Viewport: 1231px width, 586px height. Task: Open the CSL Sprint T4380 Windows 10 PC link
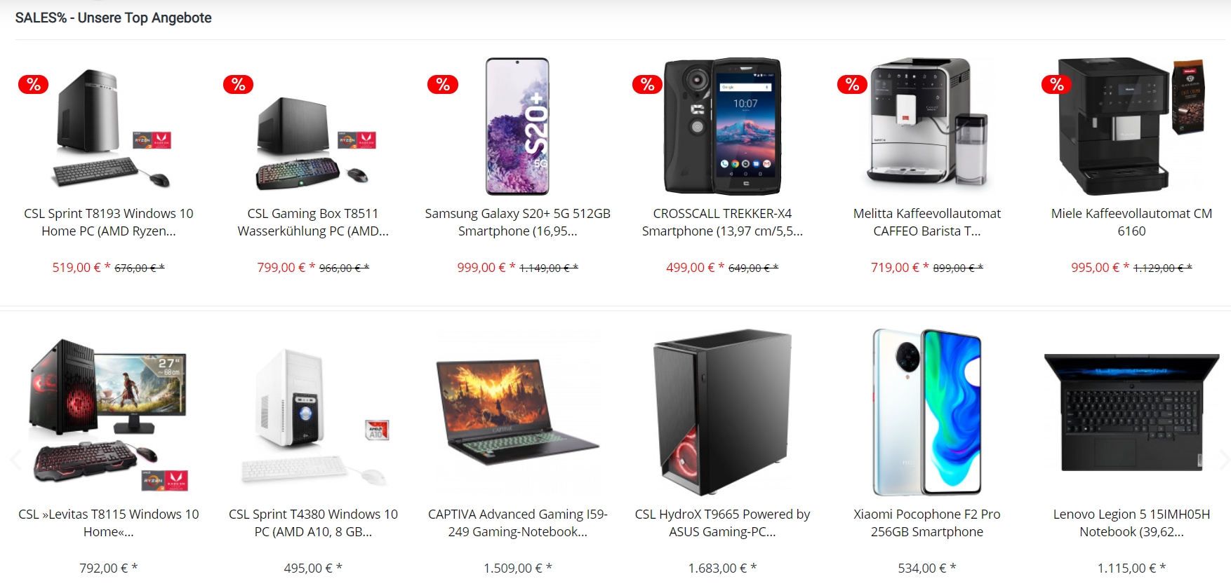pyautogui.click(x=313, y=523)
